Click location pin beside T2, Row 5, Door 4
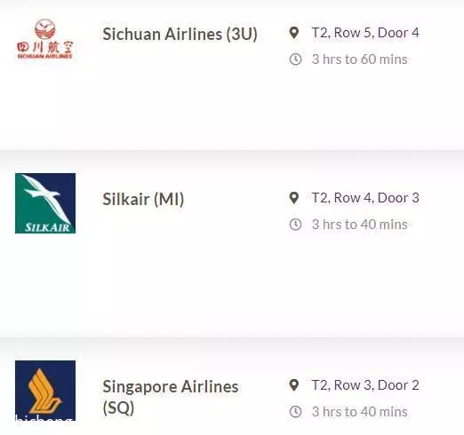The height and width of the screenshot is (435, 464). 294,33
